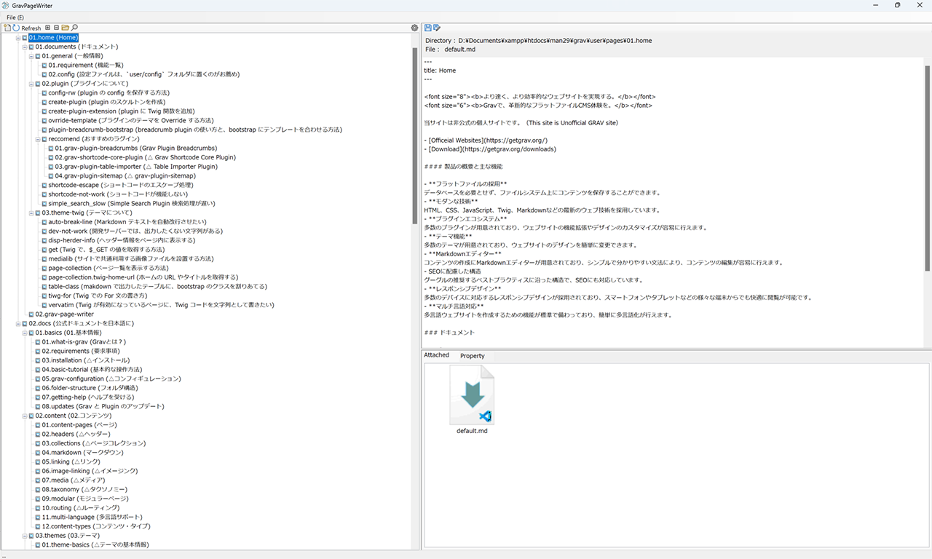
Task: Click page icon beside config-rw
Action: point(44,92)
